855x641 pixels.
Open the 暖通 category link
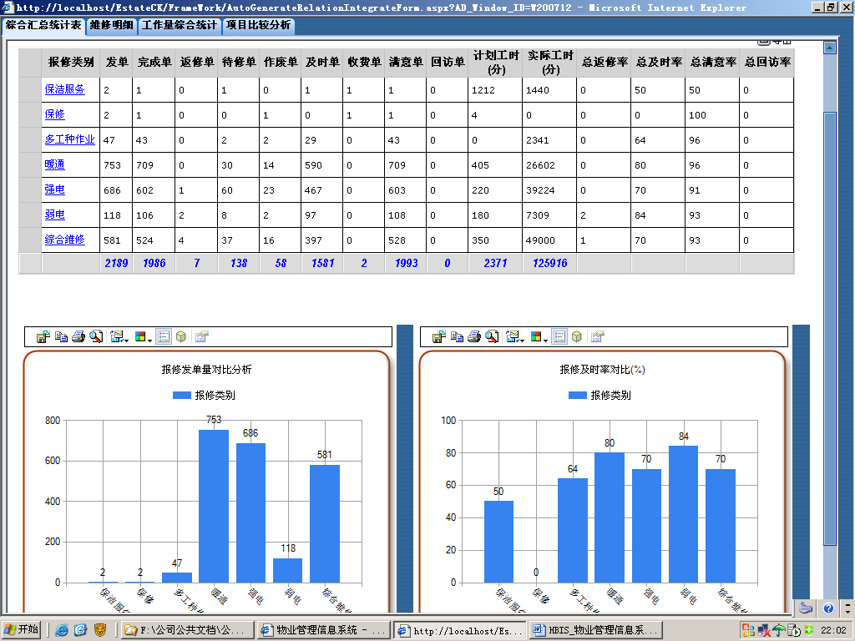[x=54, y=164]
